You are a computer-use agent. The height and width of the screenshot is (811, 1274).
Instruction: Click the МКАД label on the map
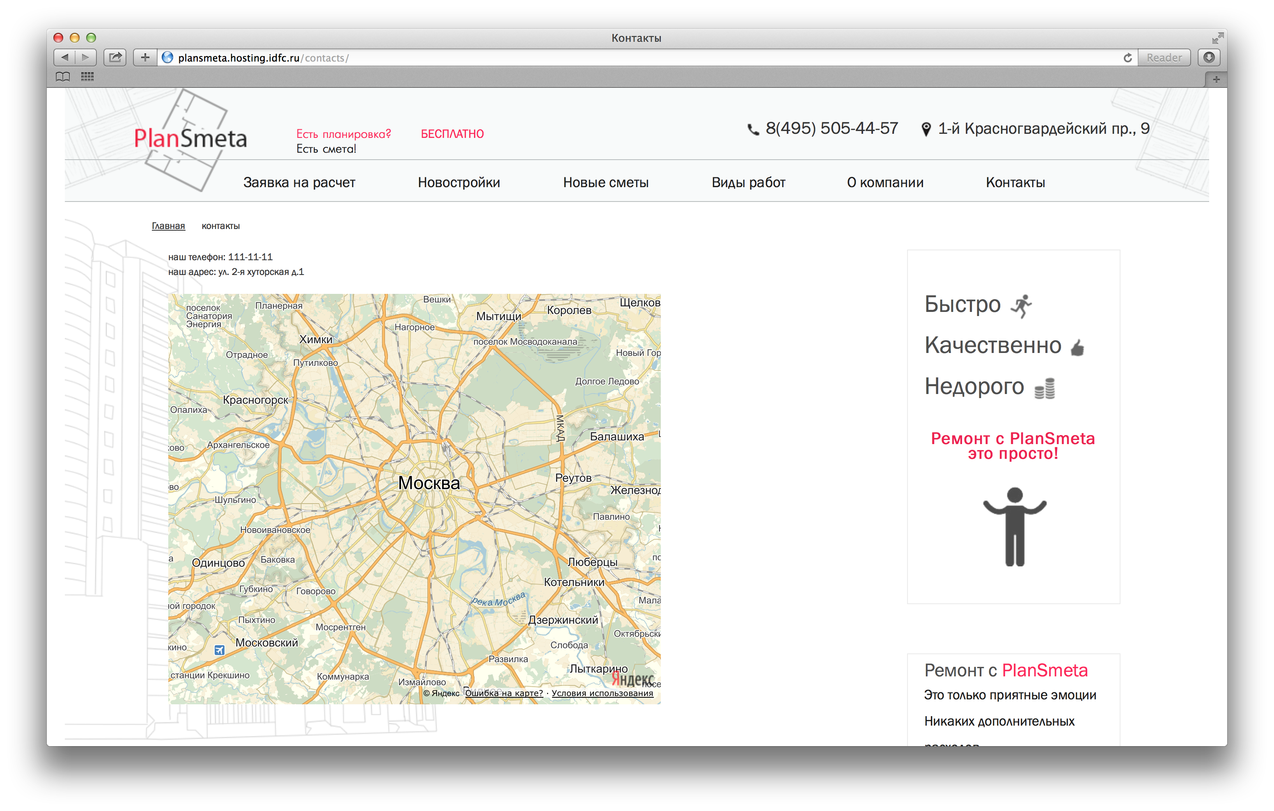(560, 428)
